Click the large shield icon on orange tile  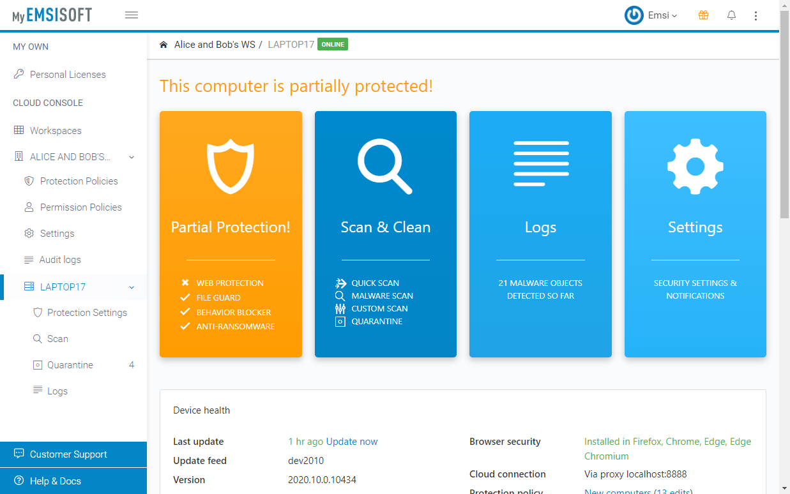pos(231,167)
